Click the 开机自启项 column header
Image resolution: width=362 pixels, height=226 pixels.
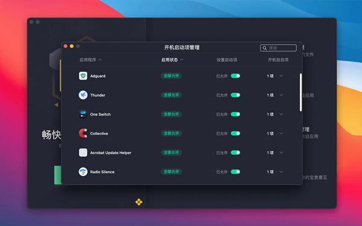(278, 60)
